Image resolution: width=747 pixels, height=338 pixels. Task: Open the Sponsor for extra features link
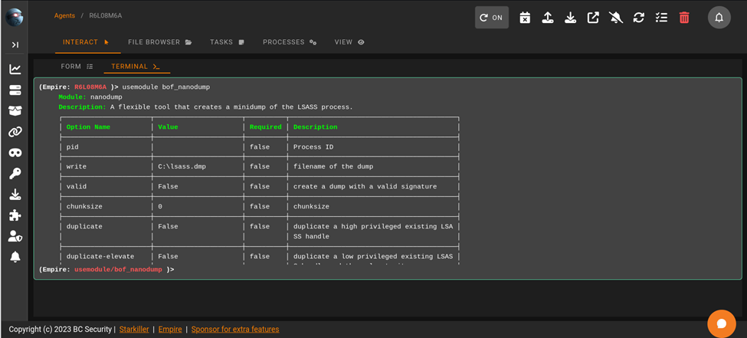coord(235,330)
